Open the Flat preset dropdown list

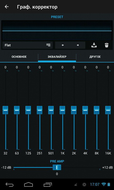click(x=28, y=45)
